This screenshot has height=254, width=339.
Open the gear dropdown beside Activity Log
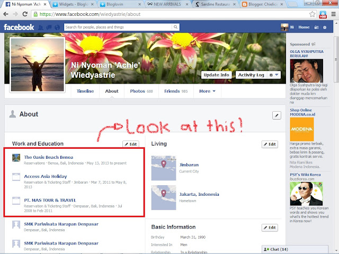click(274, 75)
